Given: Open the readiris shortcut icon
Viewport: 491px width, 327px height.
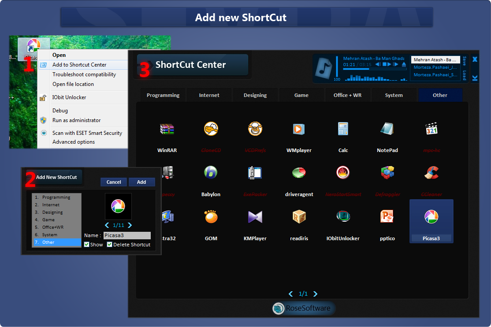Looking at the screenshot, I should pyautogui.click(x=299, y=216).
